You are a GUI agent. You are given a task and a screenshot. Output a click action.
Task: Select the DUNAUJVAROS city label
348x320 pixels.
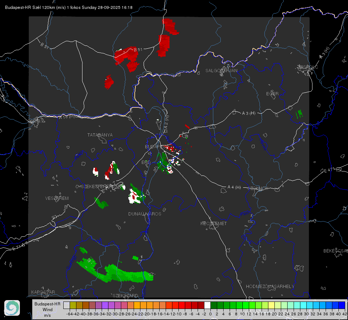pyautogui.click(x=145, y=214)
